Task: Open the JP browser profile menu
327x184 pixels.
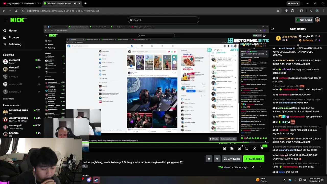Action: point(317,11)
